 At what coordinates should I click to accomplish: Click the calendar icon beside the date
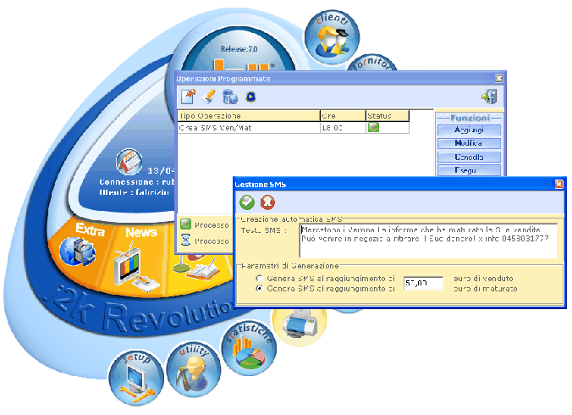tap(129, 161)
